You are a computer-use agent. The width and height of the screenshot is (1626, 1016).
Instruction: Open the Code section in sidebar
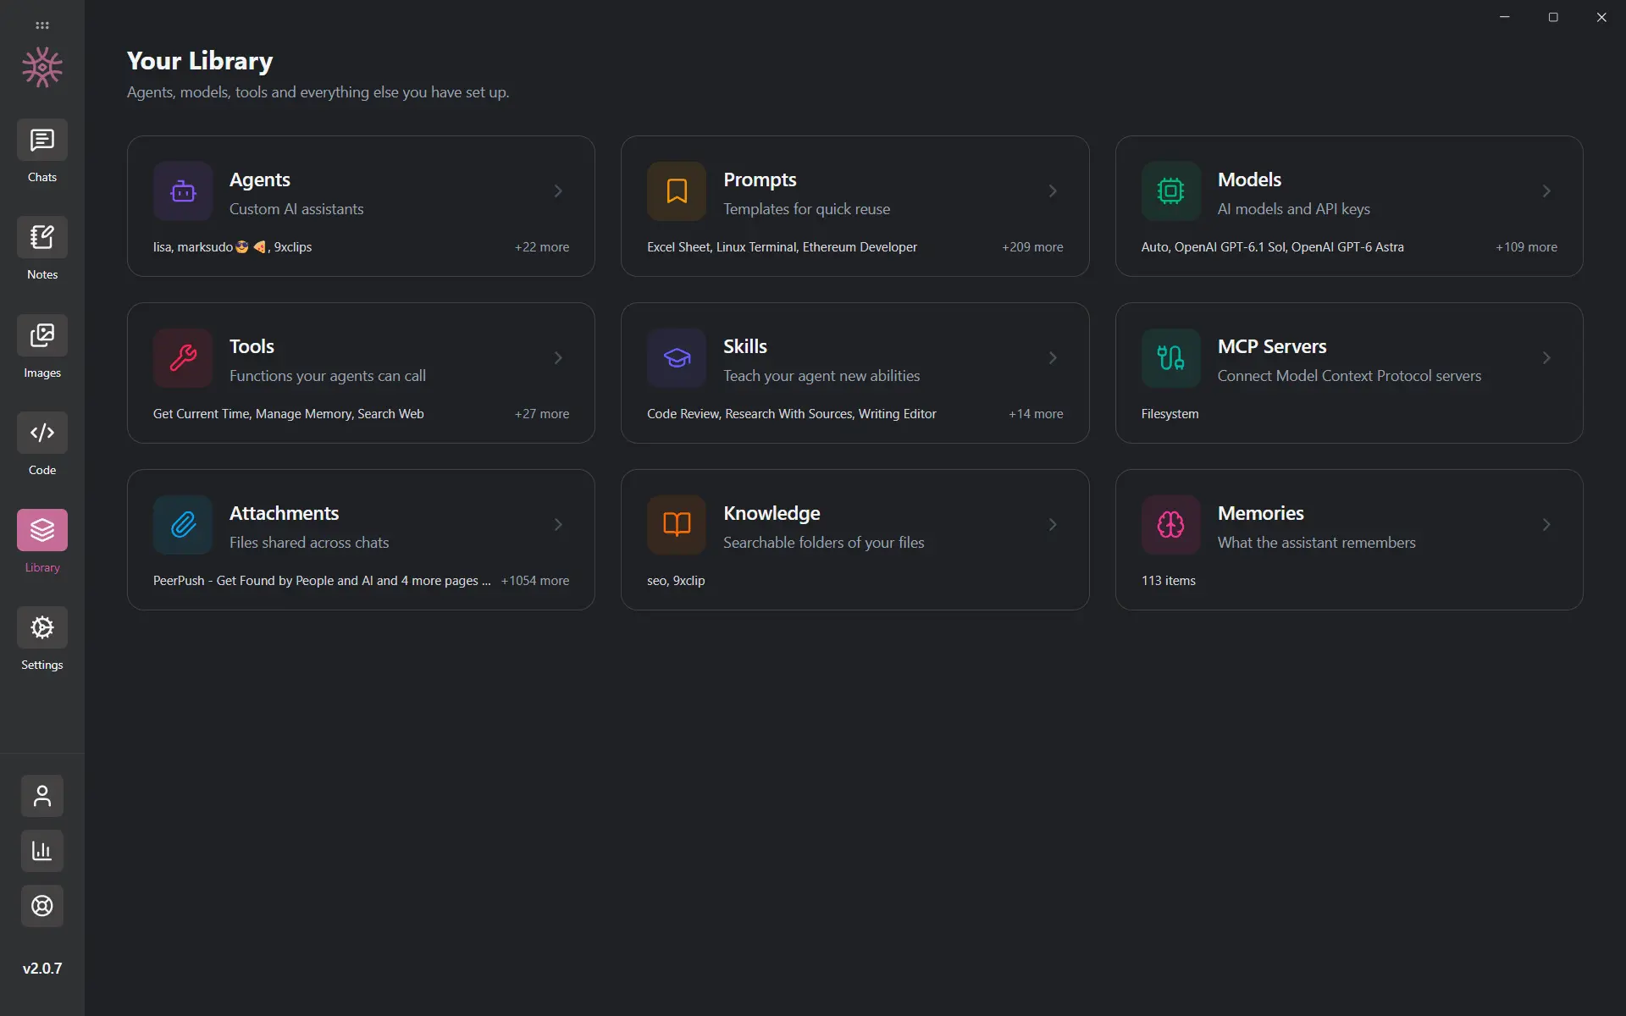click(x=42, y=433)
